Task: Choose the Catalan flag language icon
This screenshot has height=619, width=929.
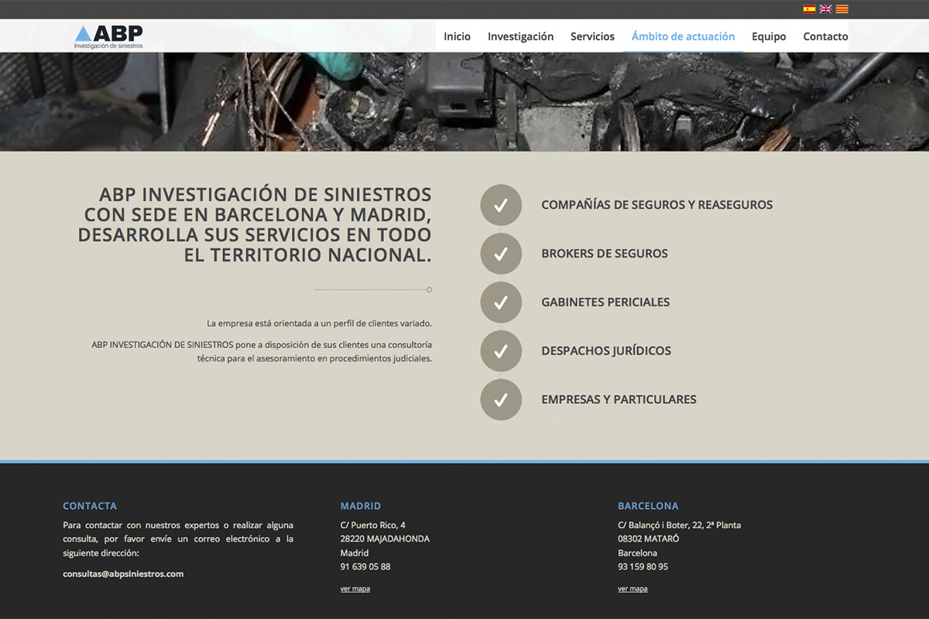Action: click(x=842, y=9)
